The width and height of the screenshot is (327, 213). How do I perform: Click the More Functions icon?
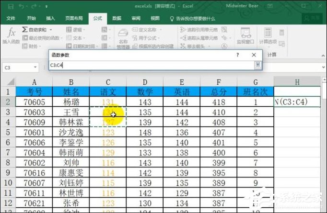pos(105,46)
